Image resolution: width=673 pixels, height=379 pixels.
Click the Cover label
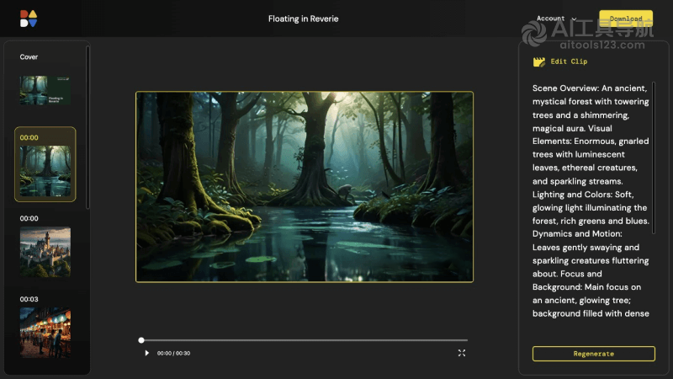click(x=29, y=56)
